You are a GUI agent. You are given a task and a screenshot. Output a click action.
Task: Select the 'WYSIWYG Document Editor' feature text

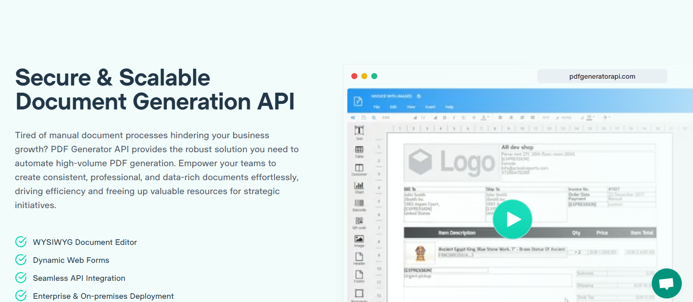[x=85, y=242]
